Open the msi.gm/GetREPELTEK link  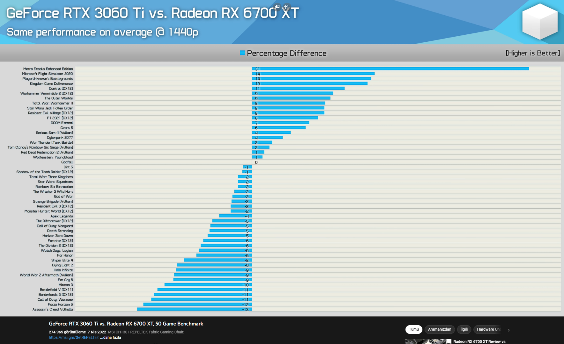(74, 338)
